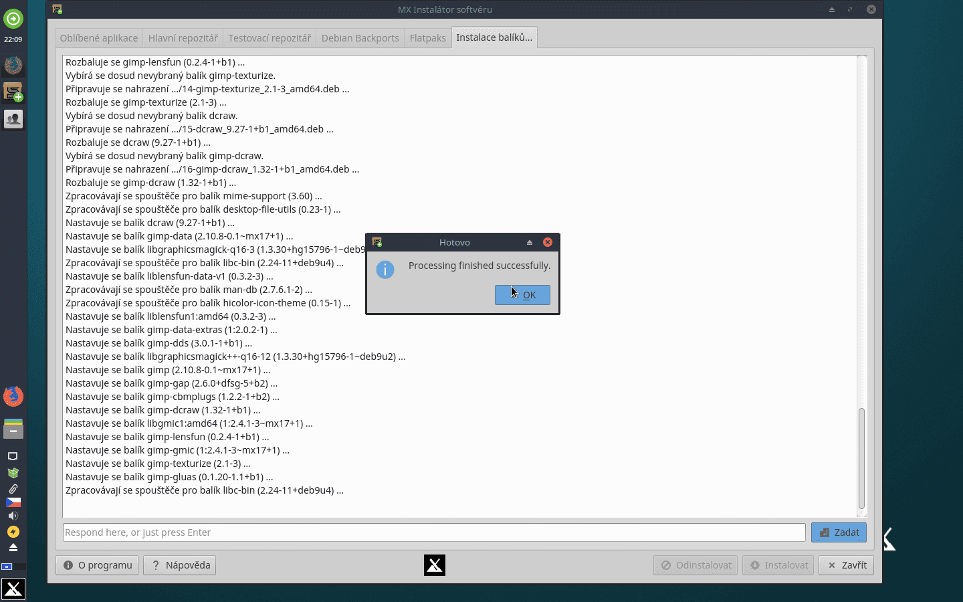Click the green package cube tray icon
The width and height of the screenshot is (963, 602).
point(13,472)
